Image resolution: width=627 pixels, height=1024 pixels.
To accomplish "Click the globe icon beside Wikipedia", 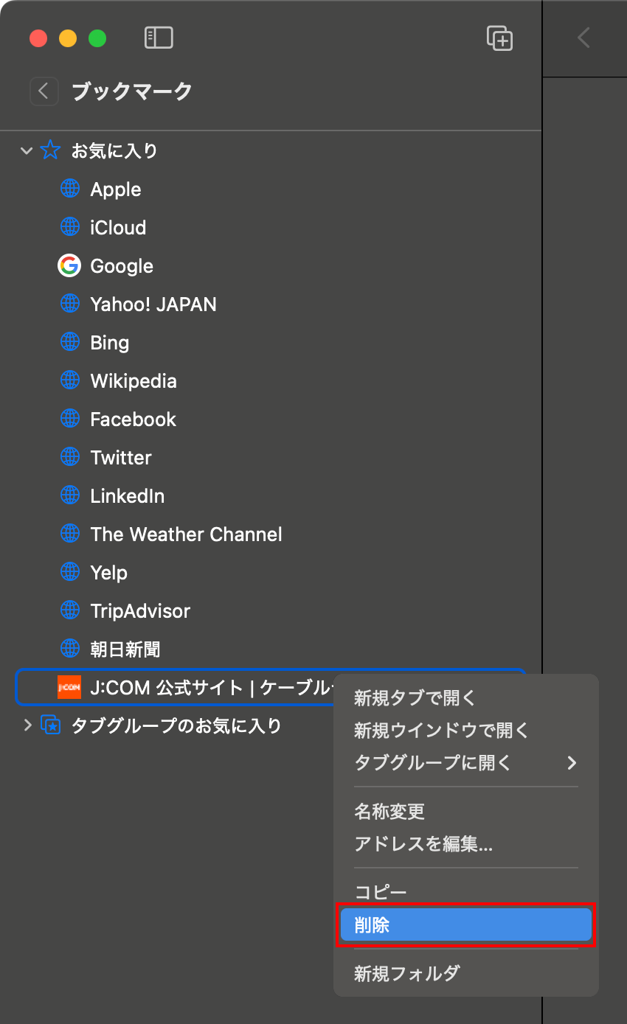I will click(69, 380).
